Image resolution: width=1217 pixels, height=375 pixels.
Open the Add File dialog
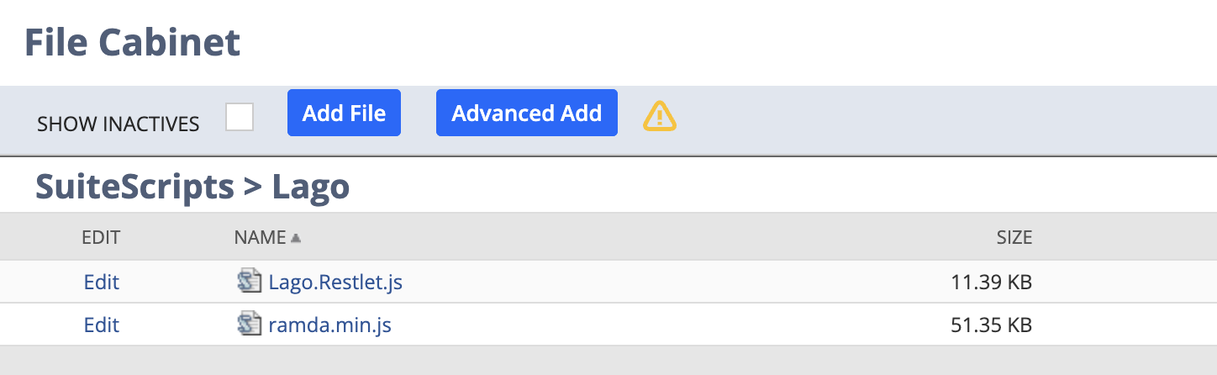[x=344, y=113]
